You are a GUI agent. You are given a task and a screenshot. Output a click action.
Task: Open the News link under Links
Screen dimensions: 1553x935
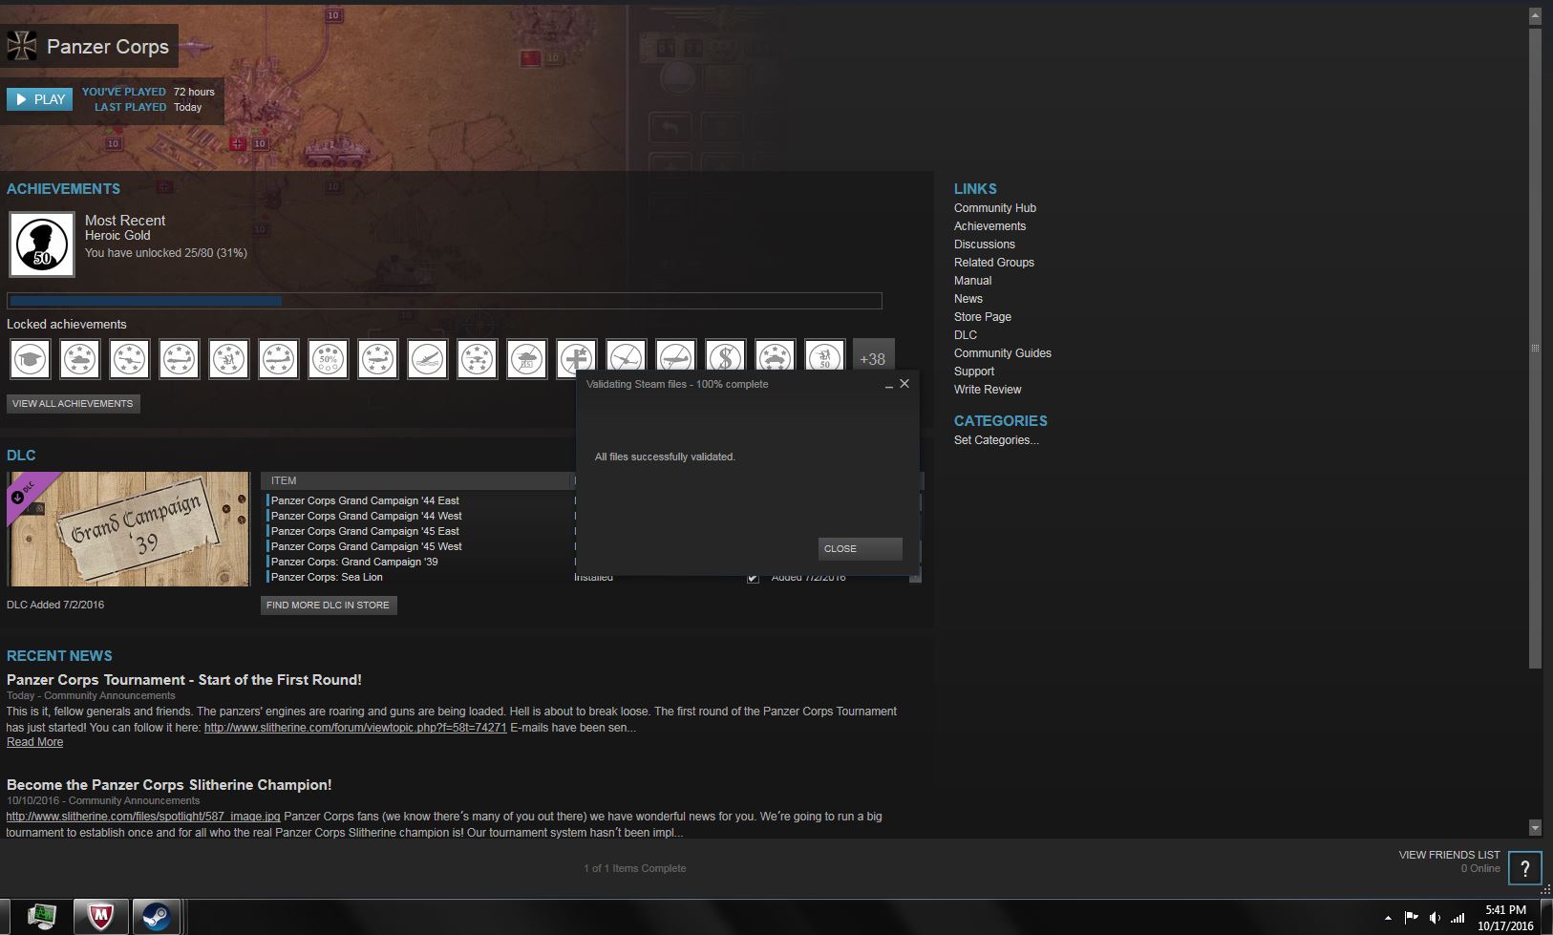point(968,299)
